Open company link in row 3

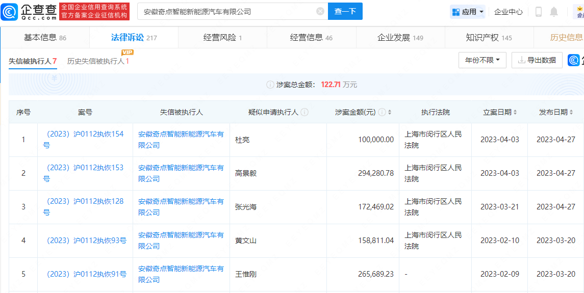[181, 206]
